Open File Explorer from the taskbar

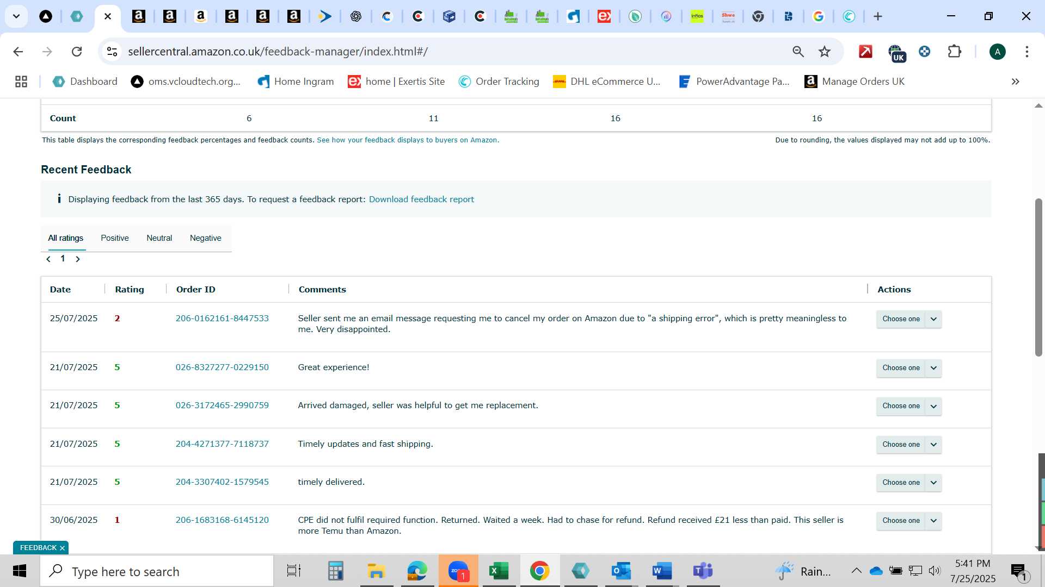(x=376, y=571)
